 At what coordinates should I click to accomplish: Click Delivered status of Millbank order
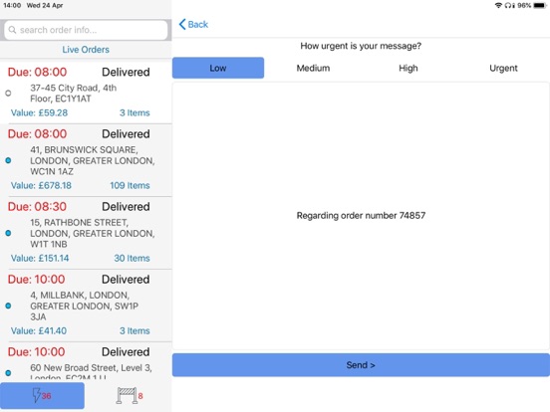pyautogui.click(x=126, y=280)
